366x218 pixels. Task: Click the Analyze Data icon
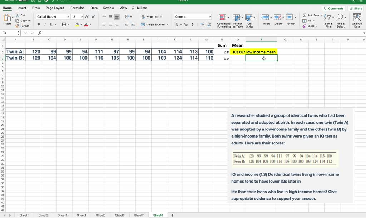[x=357, y=20]
